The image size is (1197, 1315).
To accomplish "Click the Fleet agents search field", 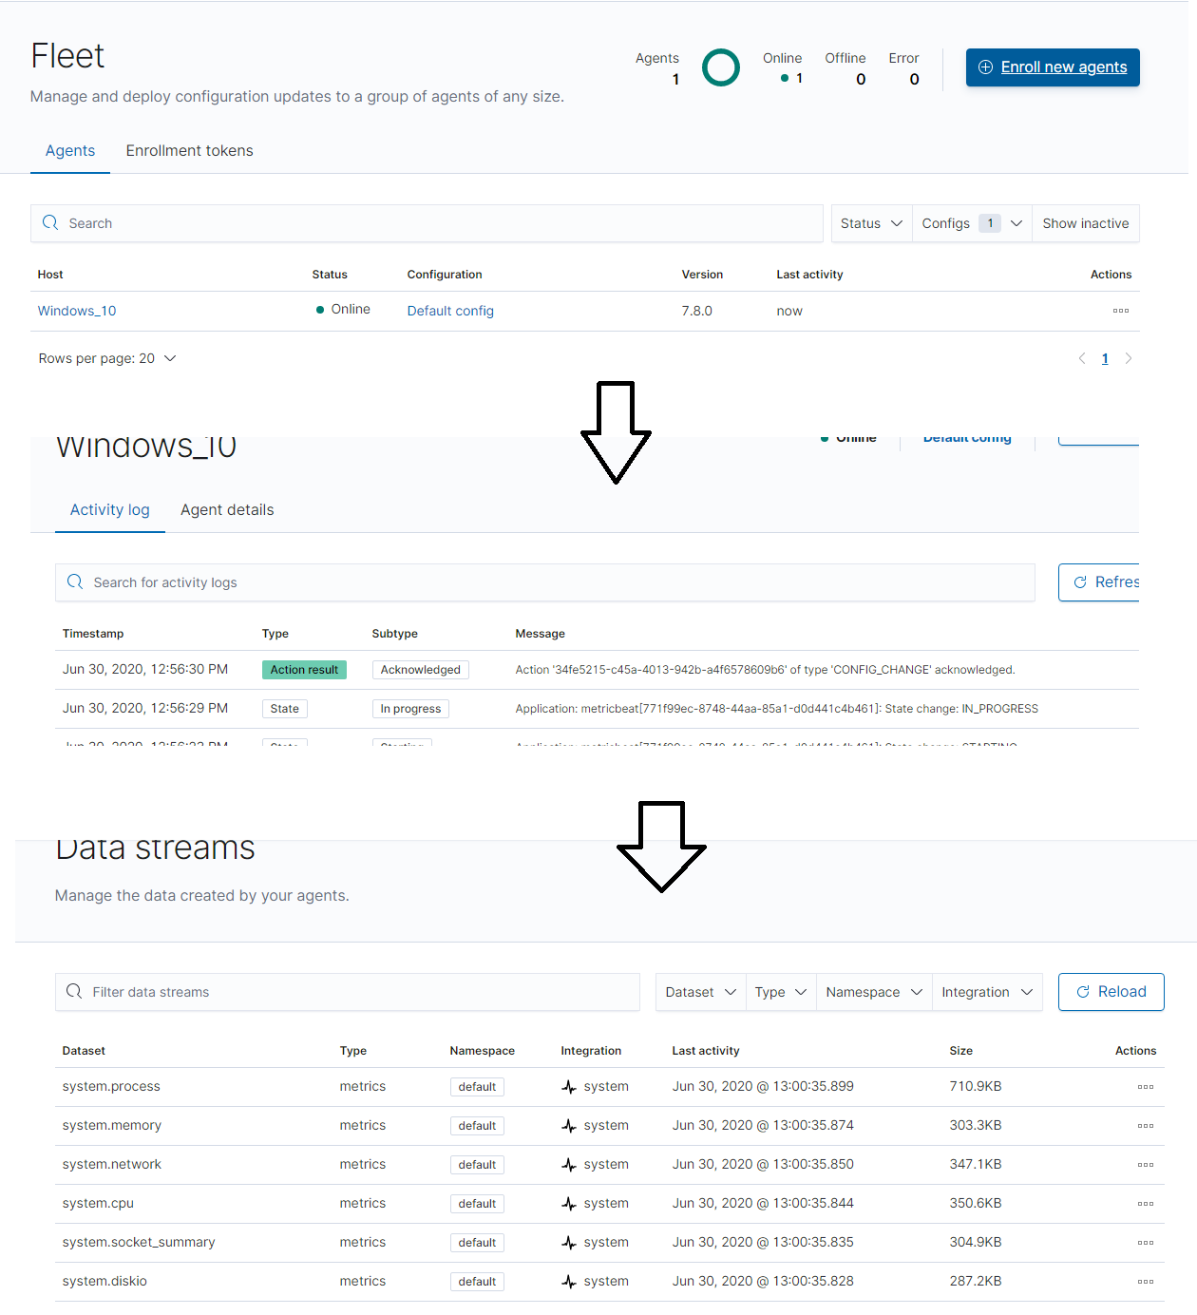I will pyautogui.click(x=427, y=223).
